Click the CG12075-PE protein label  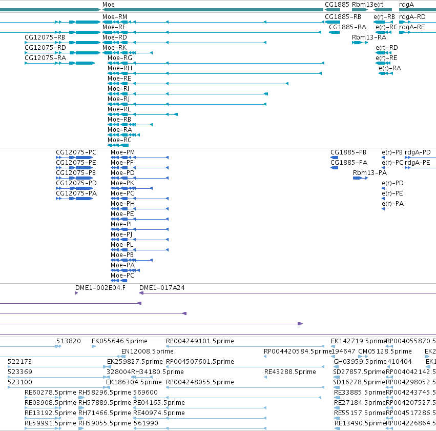click(x=76, y=163)
